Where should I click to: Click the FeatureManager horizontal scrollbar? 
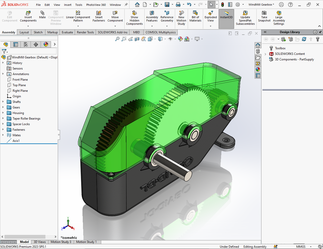pyautogui.click(x=25, y=237)
